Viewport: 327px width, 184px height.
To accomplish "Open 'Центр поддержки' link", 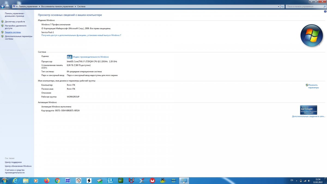I will [x=13, y=162].
